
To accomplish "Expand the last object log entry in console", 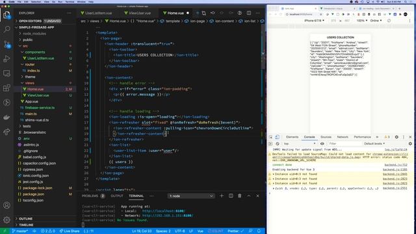I will point(274,188).
